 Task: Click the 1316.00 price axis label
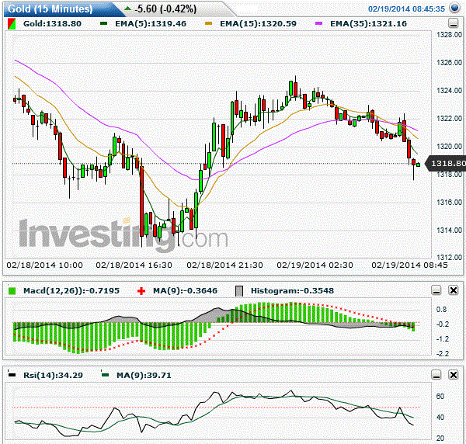(449, 203)
